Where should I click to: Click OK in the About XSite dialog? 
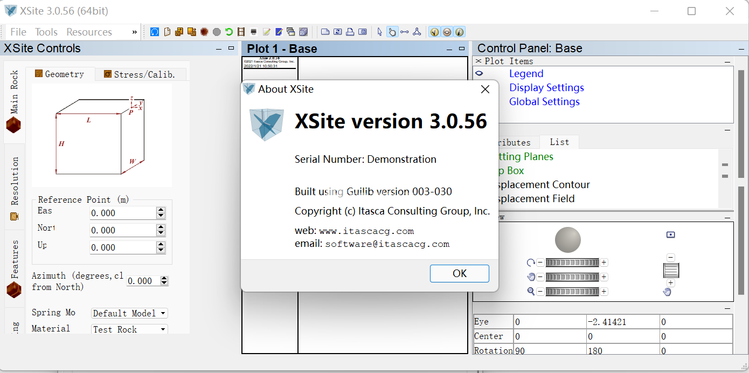pos(460,273)
